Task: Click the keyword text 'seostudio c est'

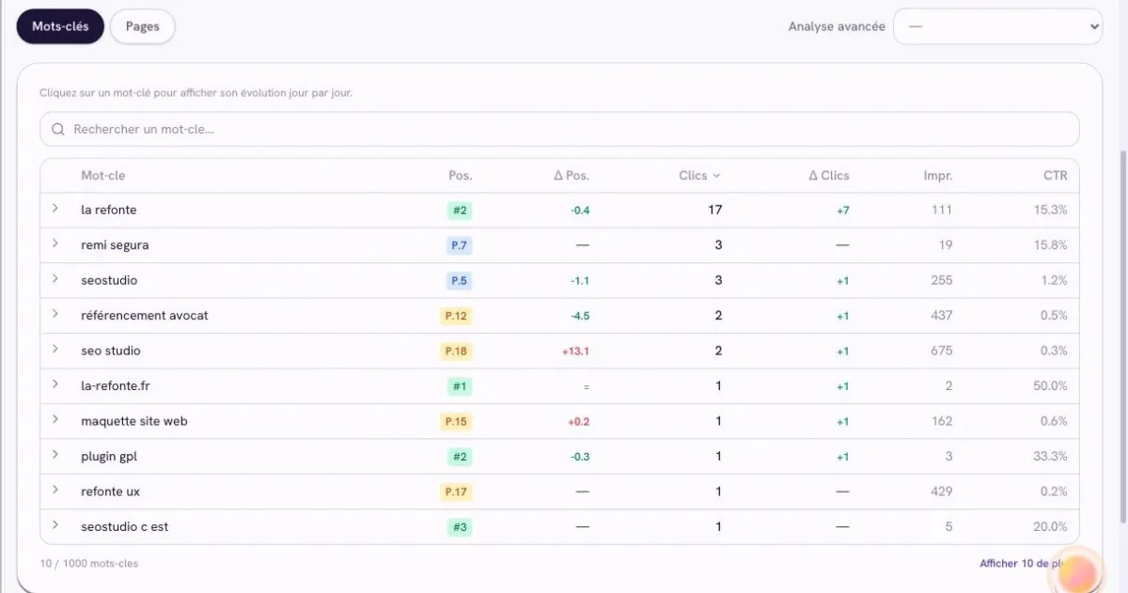Action: point(125,527)
